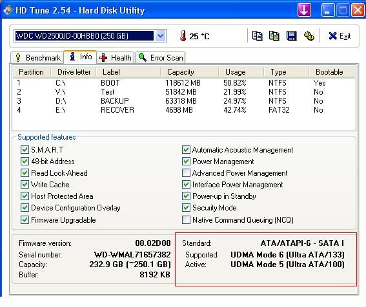The image size is (366, 307).
Task: Toggle Advanced Power Management checkbox
Action: tap(186, 173)
